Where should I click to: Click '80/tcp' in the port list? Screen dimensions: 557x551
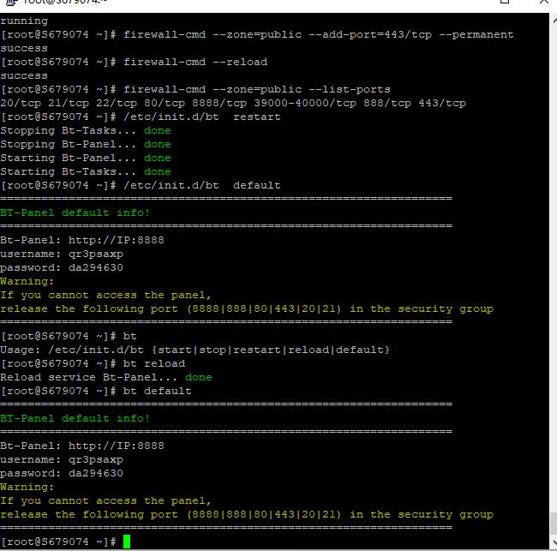click(165, 103)
